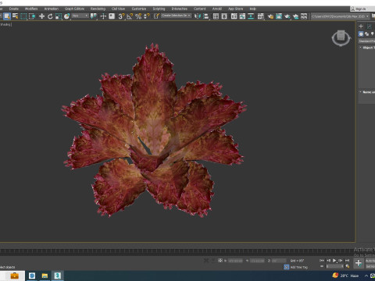The height and width of the screenshot is (281, 375).
Task: Click Select and Manipulate icon
Action: coord(103,16)
